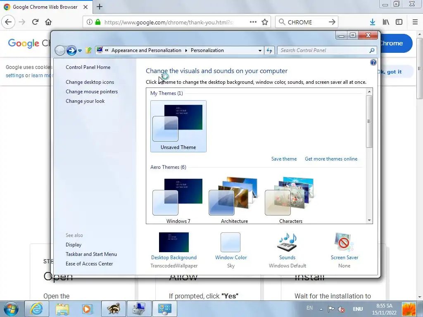The image size is (423, 317).
Task: Open page actions three-dot menu
Action: [x=253, y=22]
